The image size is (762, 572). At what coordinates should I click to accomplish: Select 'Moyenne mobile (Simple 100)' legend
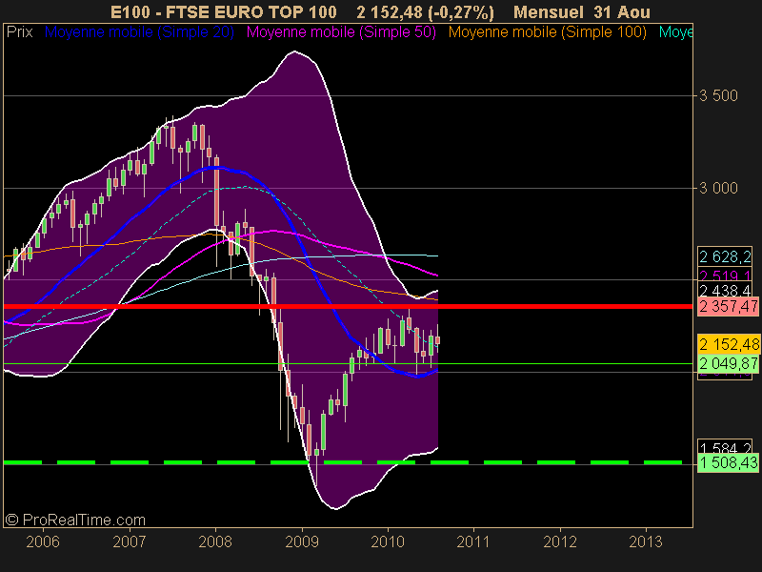pyautogui.click(x=547, y=32)
